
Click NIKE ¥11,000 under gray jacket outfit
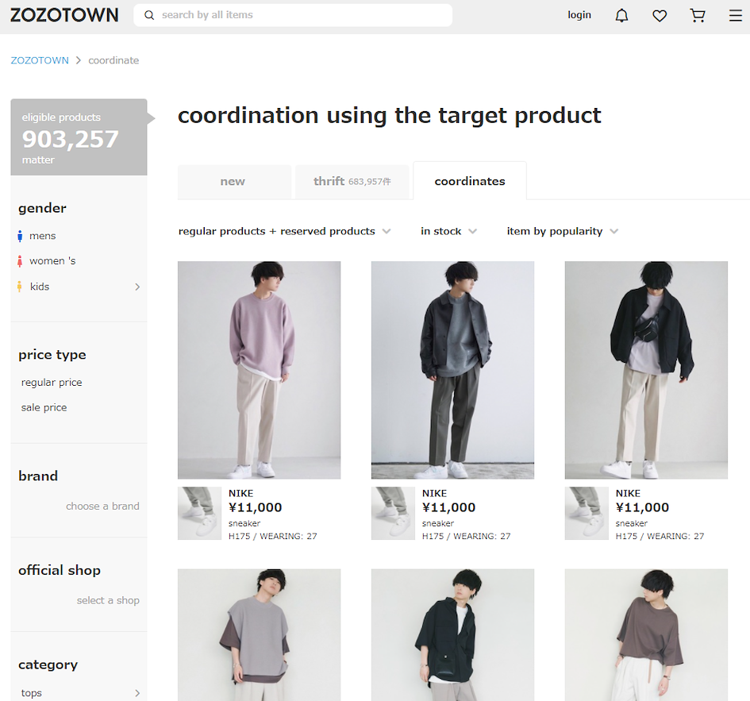(448, 501)
